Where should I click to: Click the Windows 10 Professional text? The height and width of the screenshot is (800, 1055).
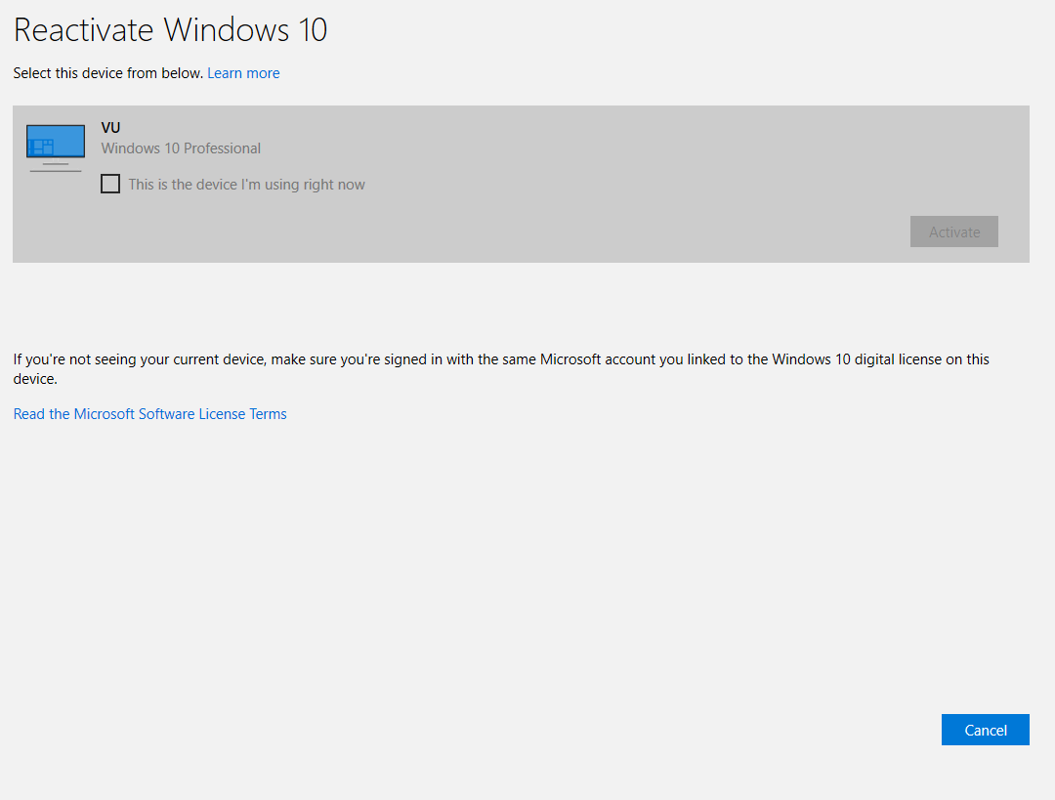181,148
